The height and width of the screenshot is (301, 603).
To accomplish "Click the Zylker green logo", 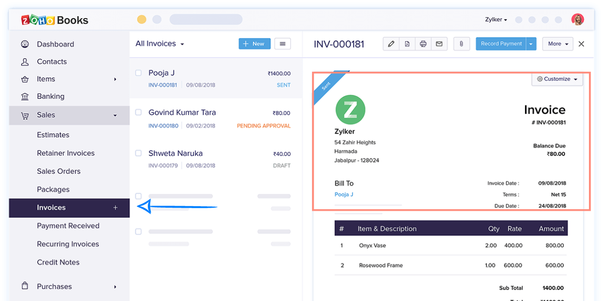I will click(x=350, y=110).
